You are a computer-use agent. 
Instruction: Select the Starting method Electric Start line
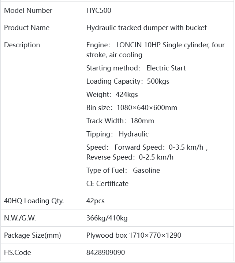click(x=136, y=68)
